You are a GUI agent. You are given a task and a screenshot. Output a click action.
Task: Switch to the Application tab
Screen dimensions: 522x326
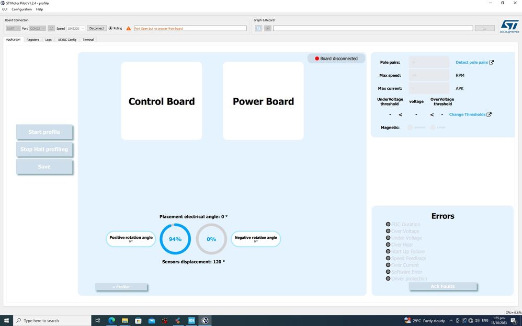point(13,40)
